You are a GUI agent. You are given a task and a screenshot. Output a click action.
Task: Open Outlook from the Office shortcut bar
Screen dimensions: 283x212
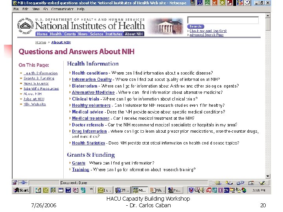[222, 3]
